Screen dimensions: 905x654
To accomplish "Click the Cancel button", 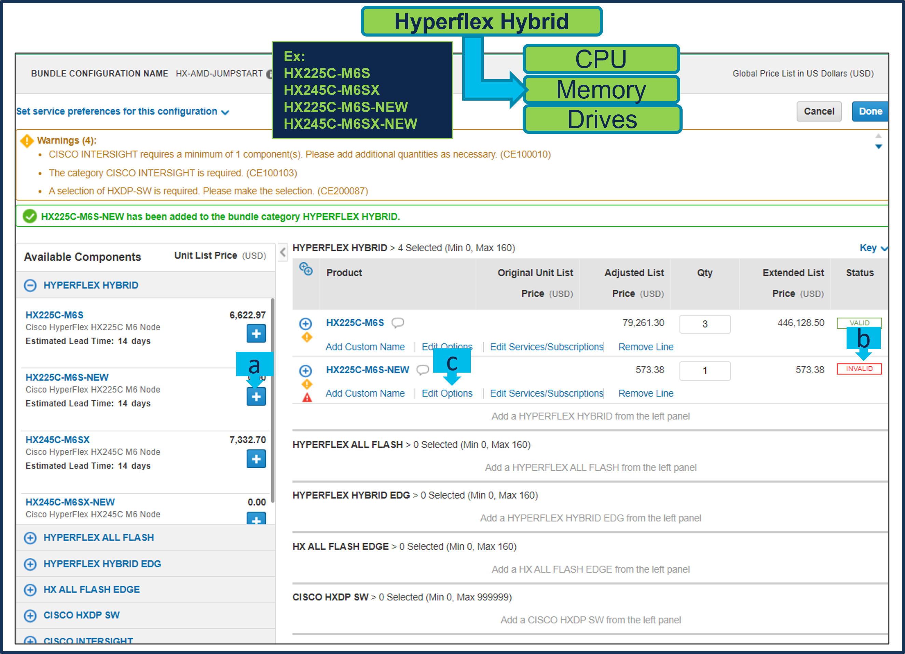I will (x=819, y=111).
